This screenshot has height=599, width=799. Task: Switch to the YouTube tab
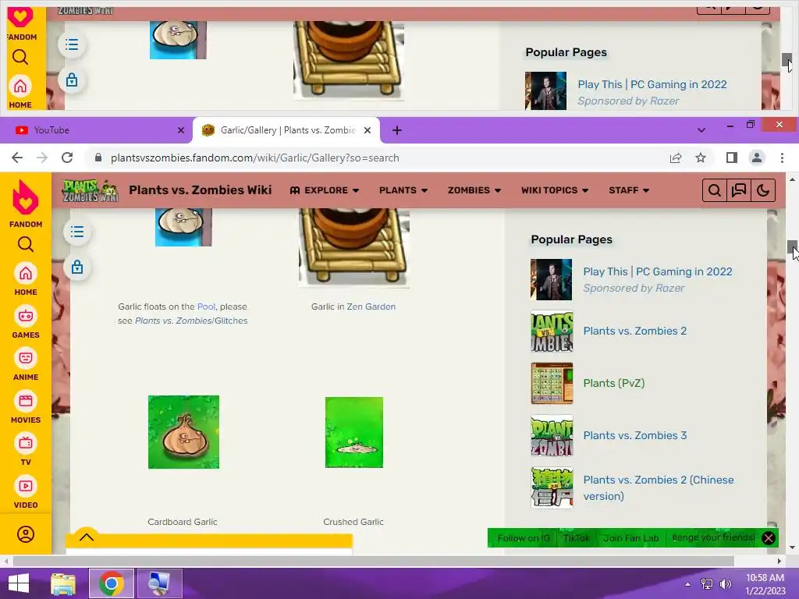click(97, 130)
